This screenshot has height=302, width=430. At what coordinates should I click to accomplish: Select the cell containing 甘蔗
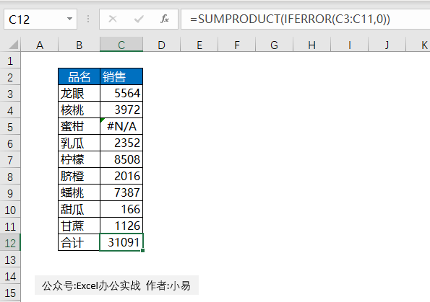coord(79,226)
